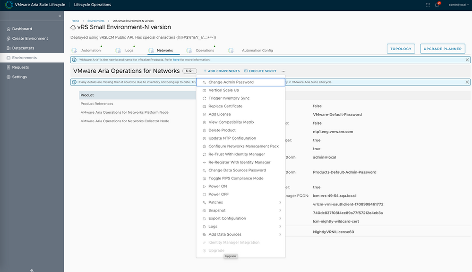Go to Environments breadcrumb link
The height and width of the screenshot is (272, 472).
(96, 21)
